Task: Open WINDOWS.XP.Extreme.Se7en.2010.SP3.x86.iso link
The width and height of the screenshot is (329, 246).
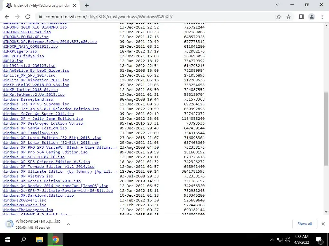Action: [x=49, y=42]
